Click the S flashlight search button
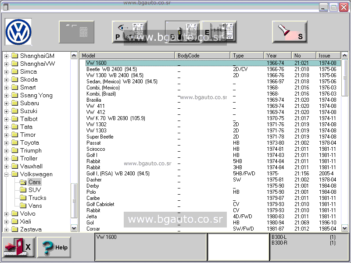This screenshot has height=263, width=351. (290, 32)
